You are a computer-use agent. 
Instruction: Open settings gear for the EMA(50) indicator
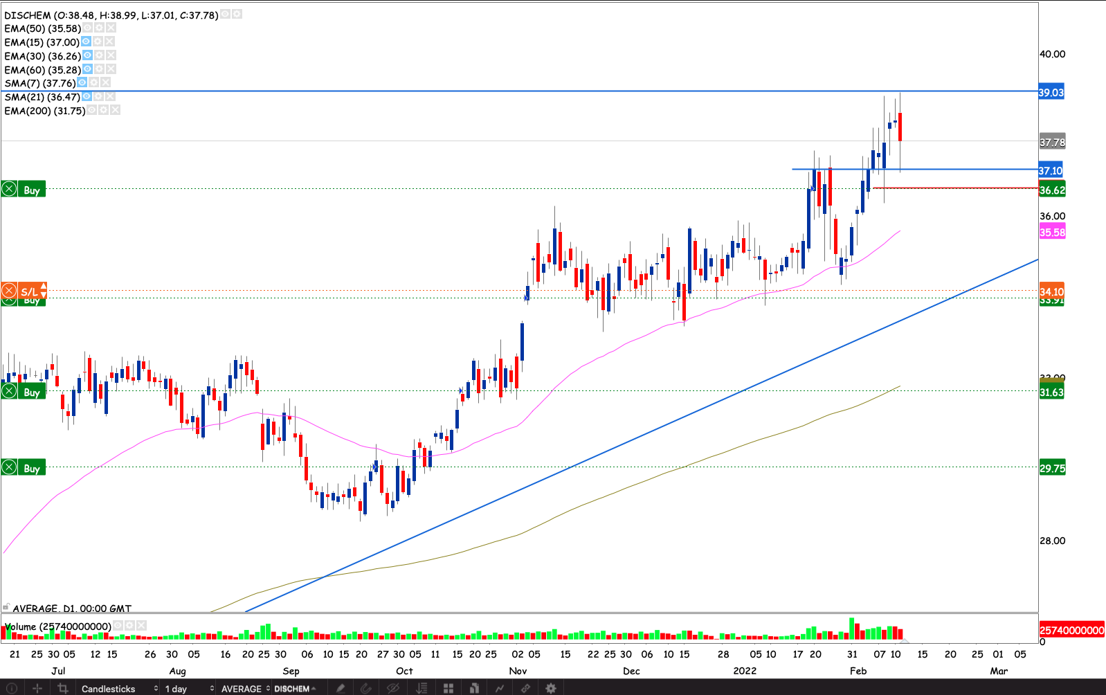pyautogui.click(x=99, y=28)
